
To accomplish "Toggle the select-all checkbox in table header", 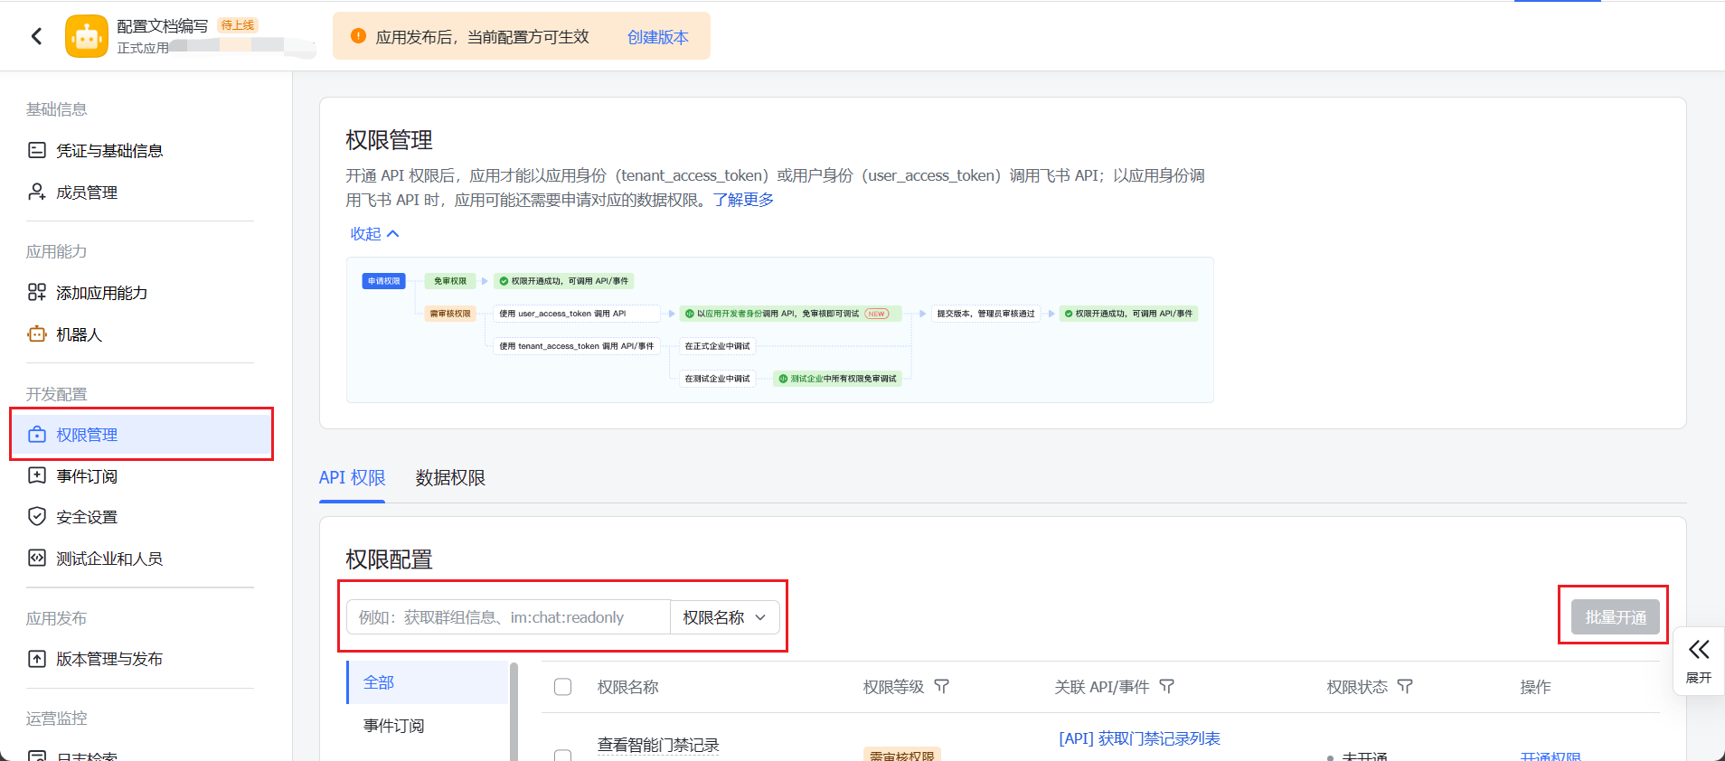I will pos(562,687).
